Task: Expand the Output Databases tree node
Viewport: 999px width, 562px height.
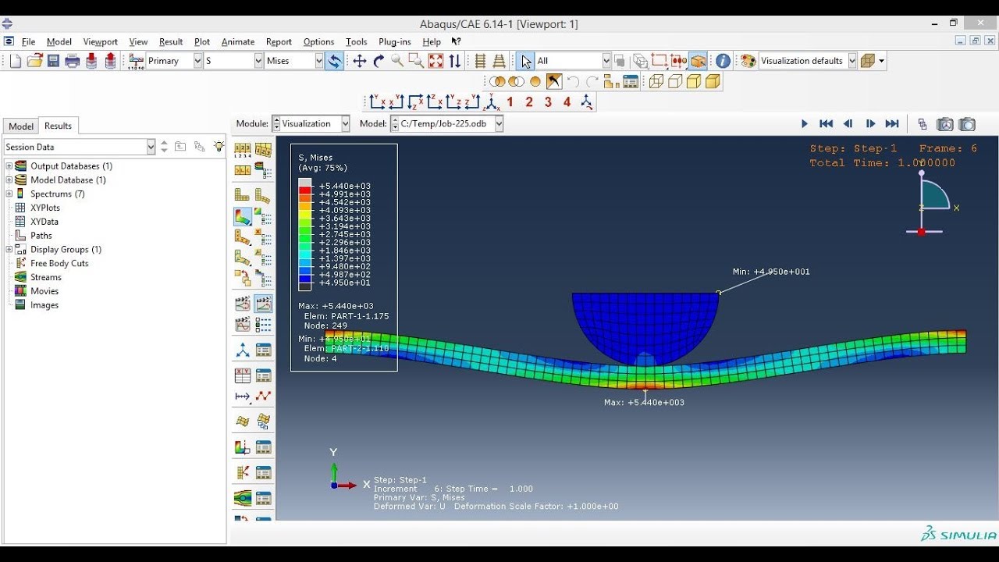Action: 9,166
